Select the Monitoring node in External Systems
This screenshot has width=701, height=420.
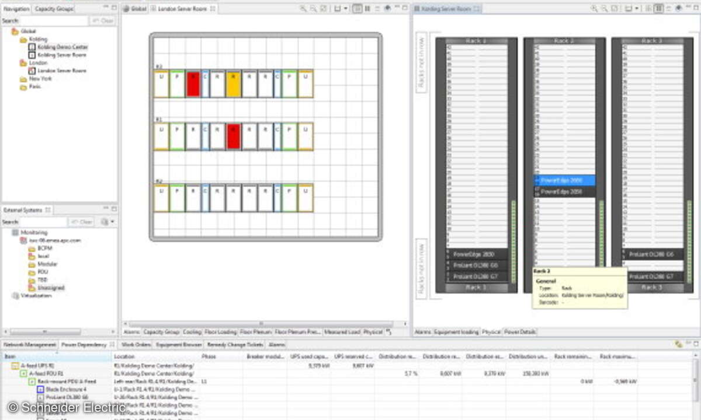pos(30,232)
